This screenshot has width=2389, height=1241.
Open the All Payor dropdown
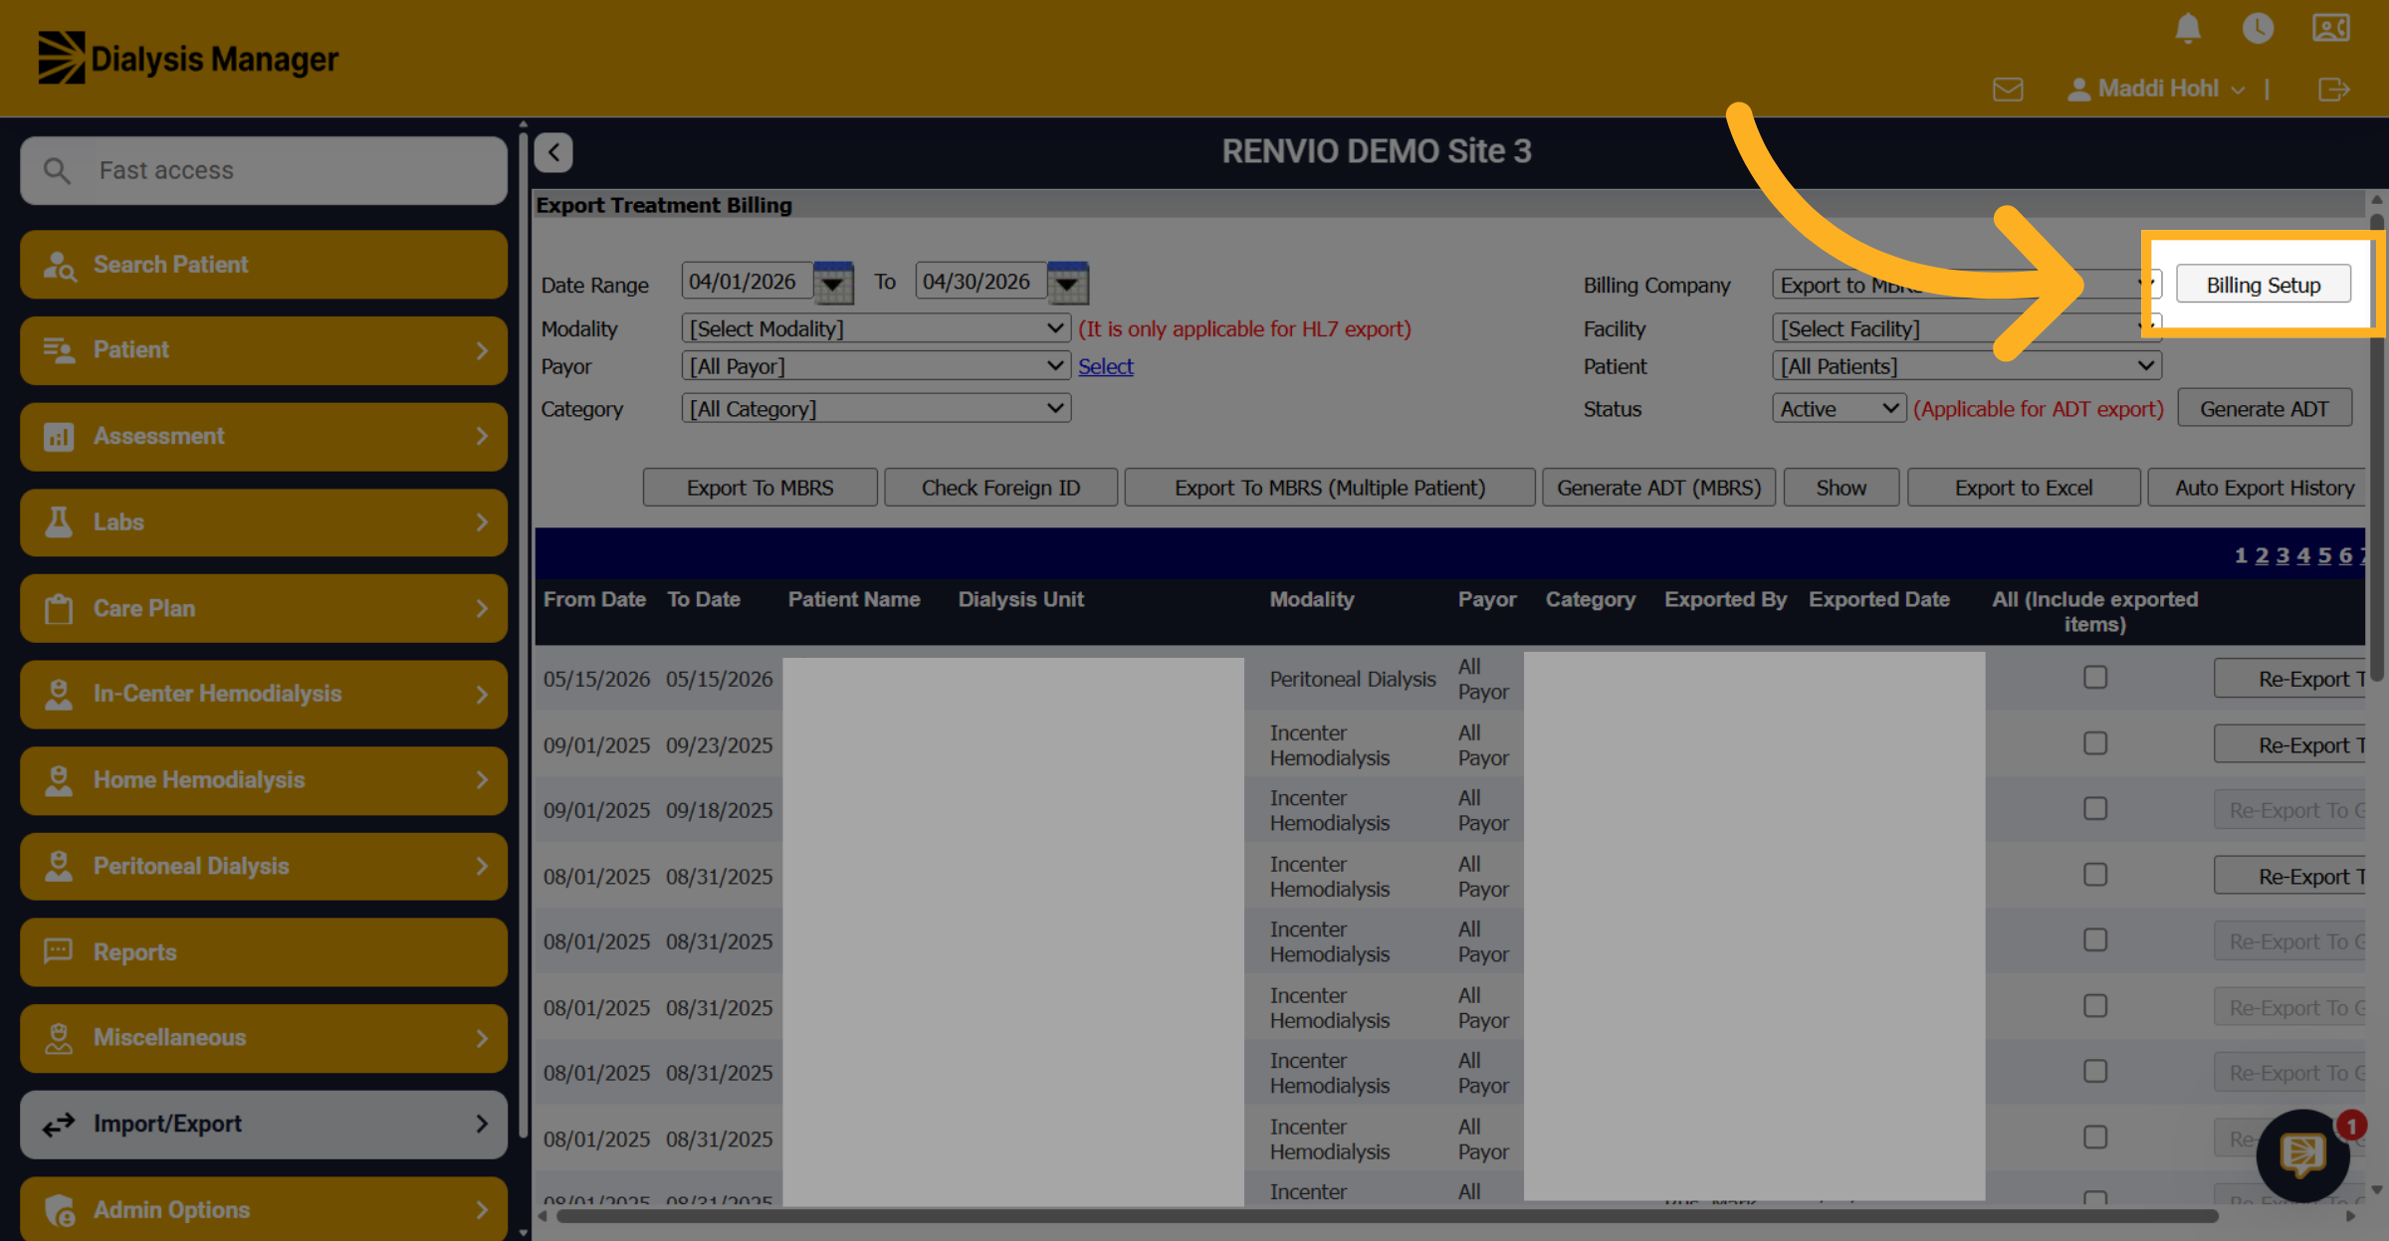point(876,366)
